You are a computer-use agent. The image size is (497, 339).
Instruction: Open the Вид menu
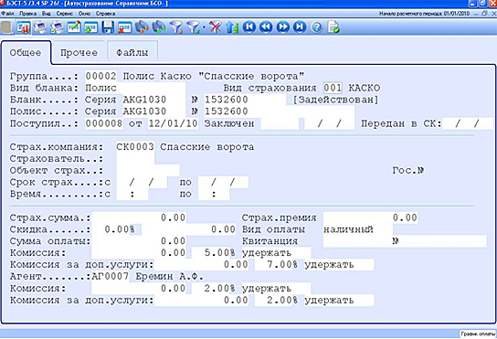tap(47, 14)
